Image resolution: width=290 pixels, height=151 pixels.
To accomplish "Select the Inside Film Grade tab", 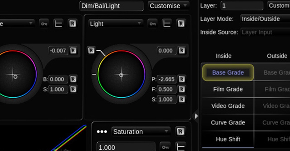I will click(228, 89).
